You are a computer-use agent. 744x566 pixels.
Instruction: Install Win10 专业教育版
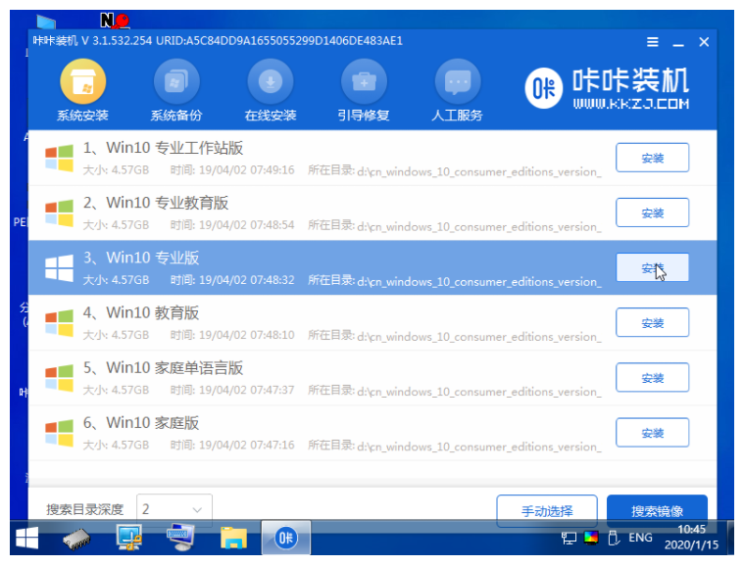coord(652,212)
